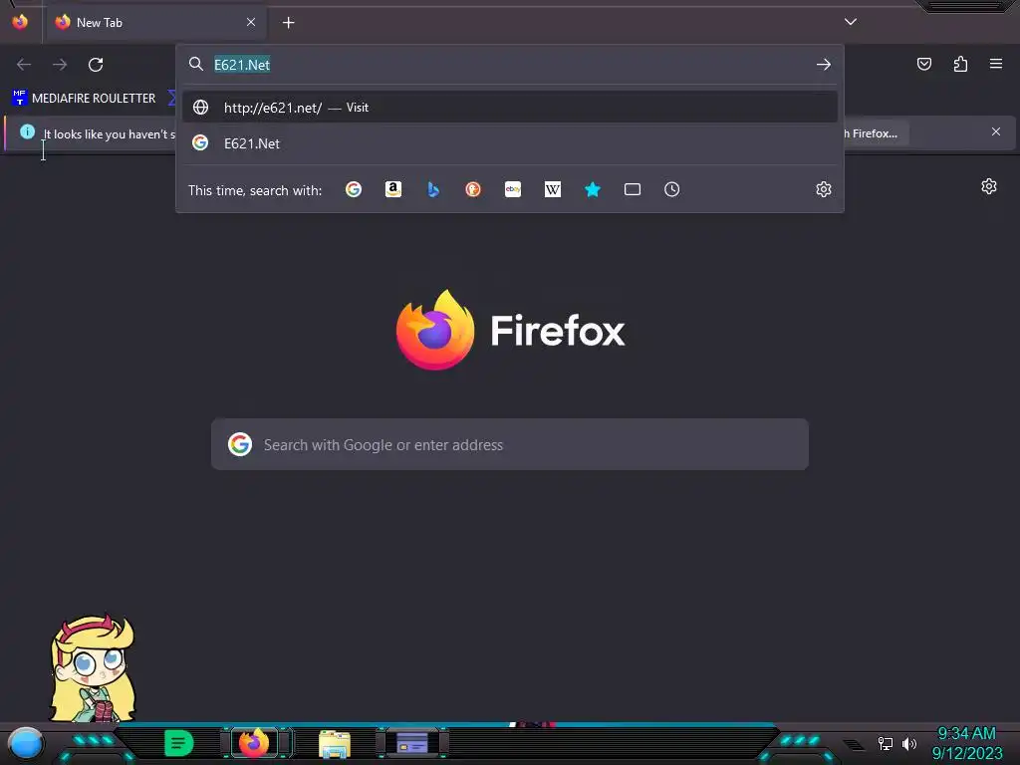The height and width of the screenshot is (765, 1020).
Task: Search this time with Amazon
Action: [392, 189]
